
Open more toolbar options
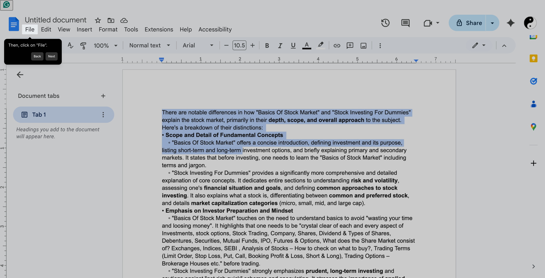(x=380, y=46)
